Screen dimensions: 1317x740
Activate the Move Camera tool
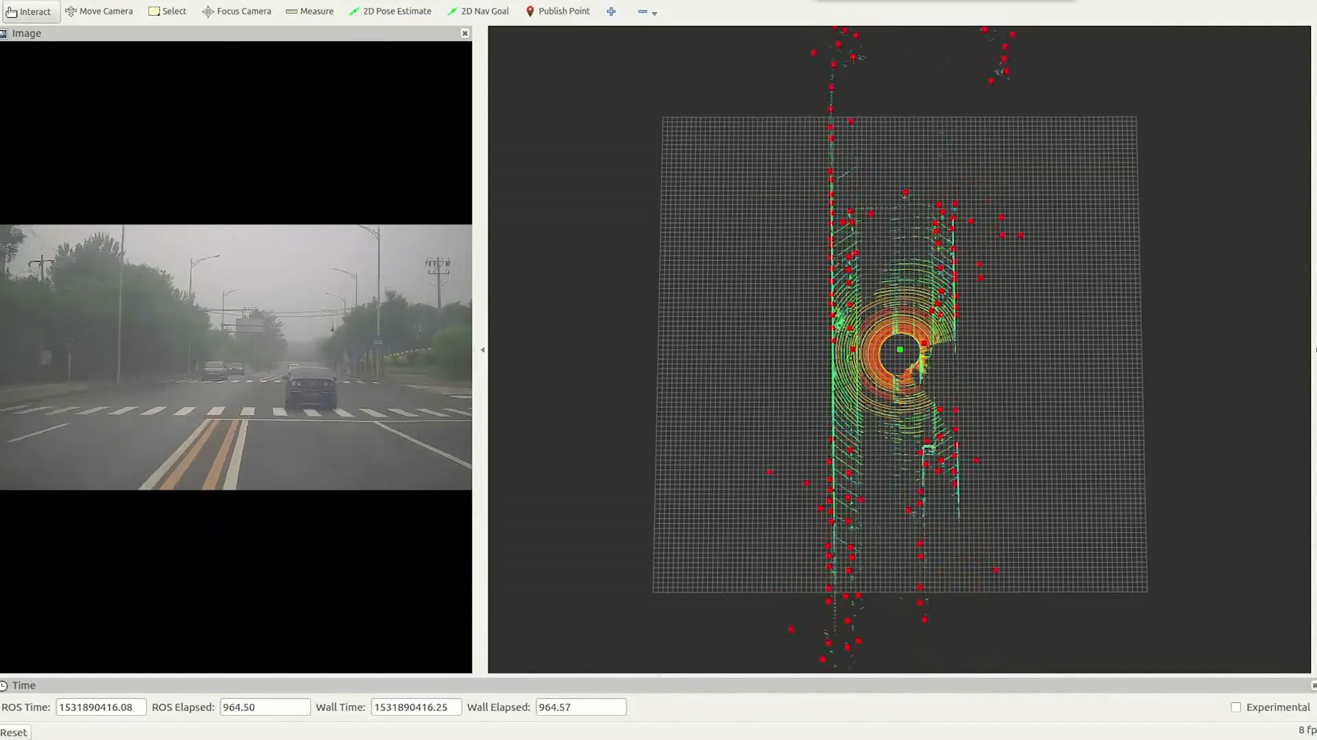pyautogui.click(x=99, y=12)
